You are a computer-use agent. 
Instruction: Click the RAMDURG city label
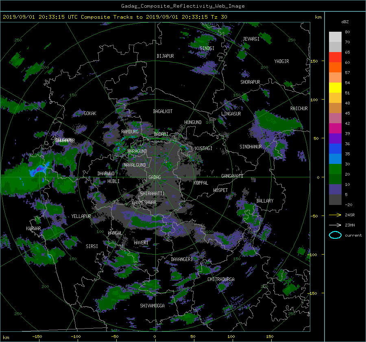[x=130, y=132]
